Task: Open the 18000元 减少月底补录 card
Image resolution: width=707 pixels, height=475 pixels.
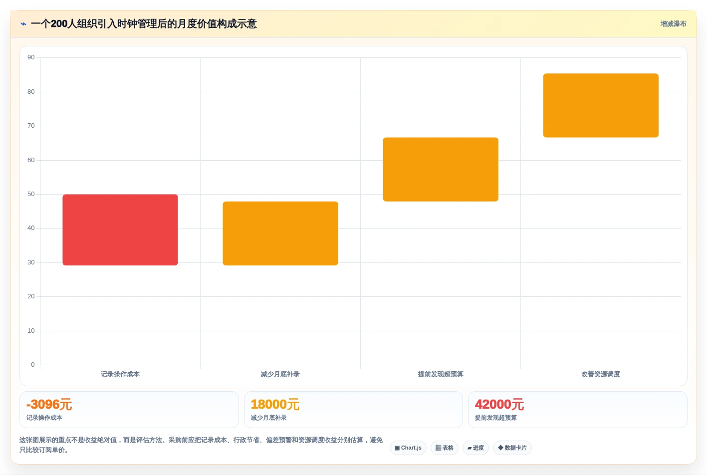Action: pos(353,410)
